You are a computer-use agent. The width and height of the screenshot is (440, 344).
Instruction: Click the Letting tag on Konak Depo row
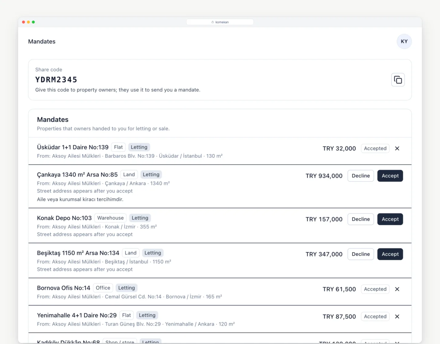tap(140, 218)
